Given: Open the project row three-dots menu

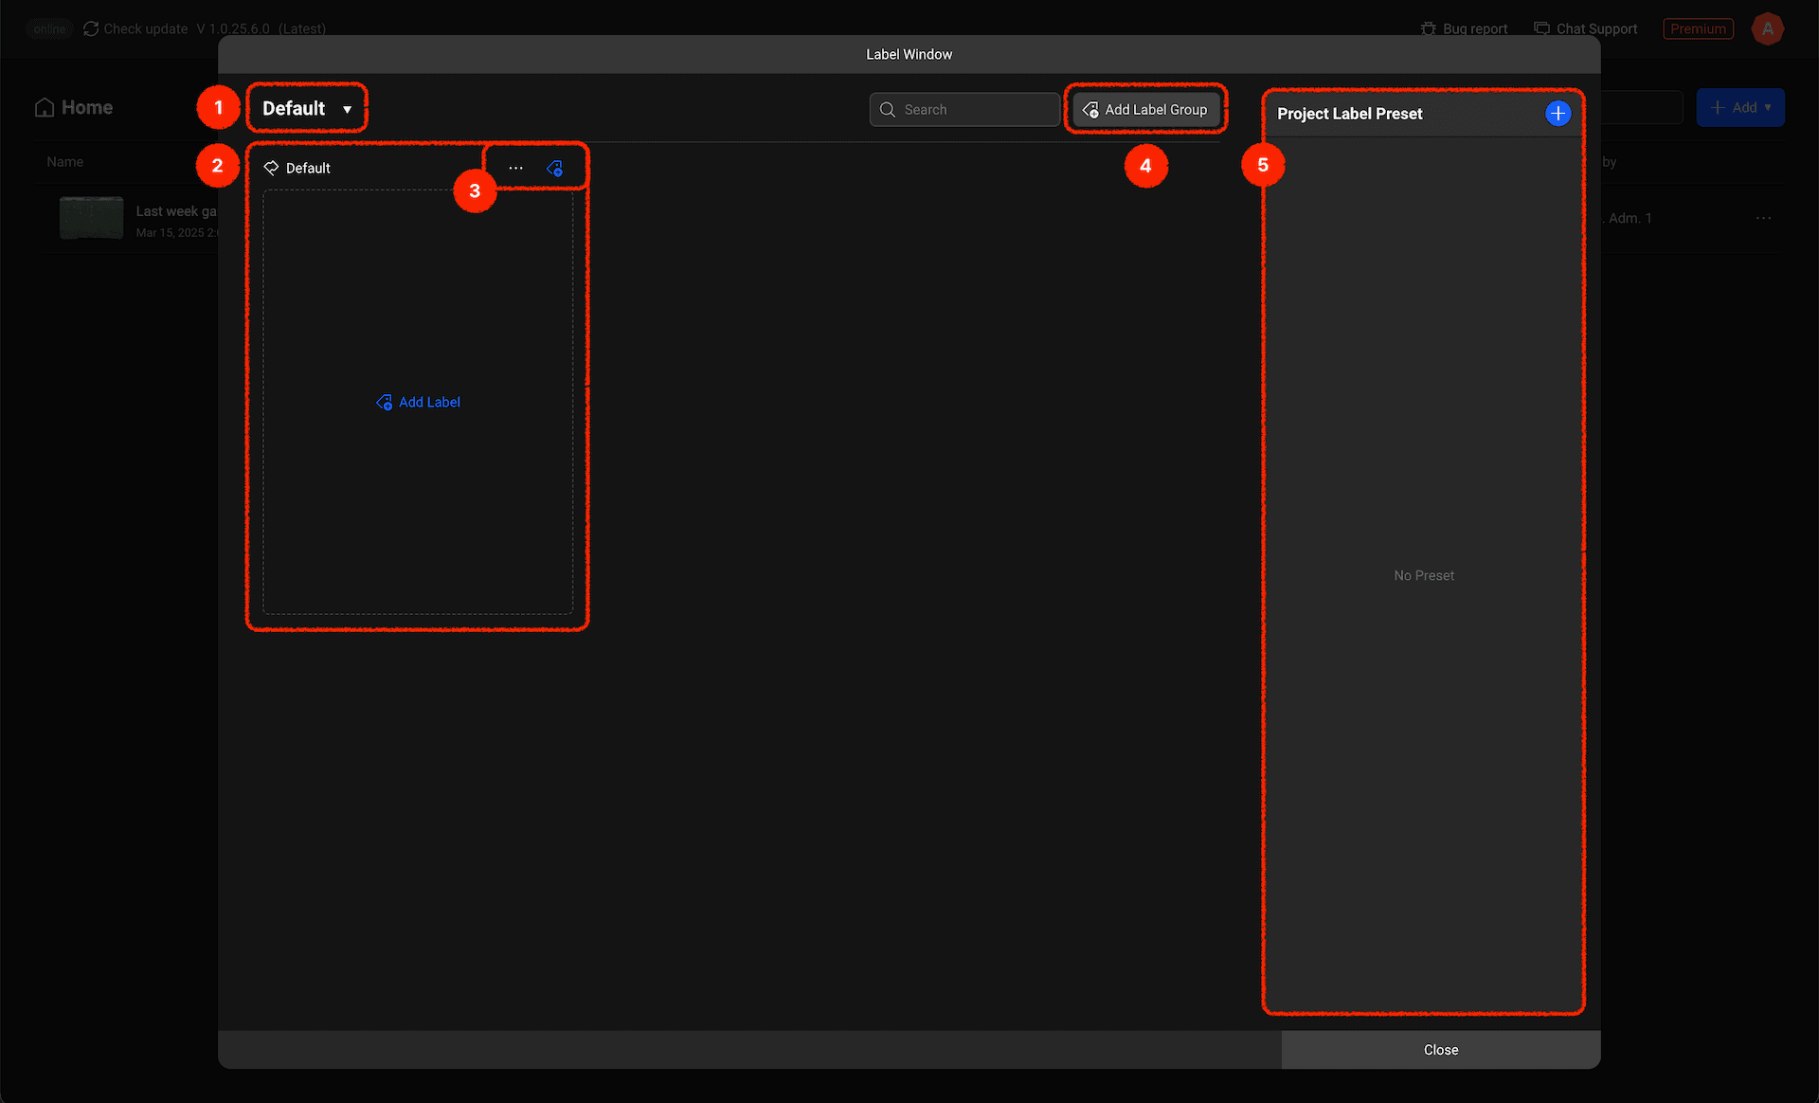Looking at the screenshot, I should (1763, 218).
